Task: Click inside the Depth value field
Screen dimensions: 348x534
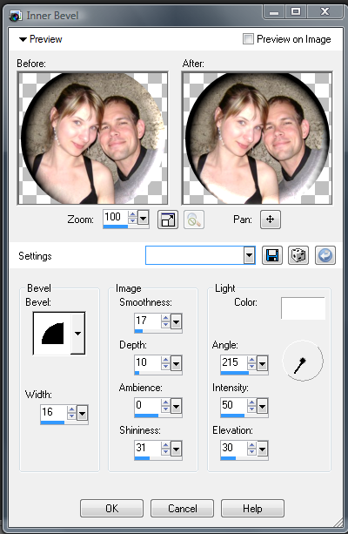Action: click(148, 362)
